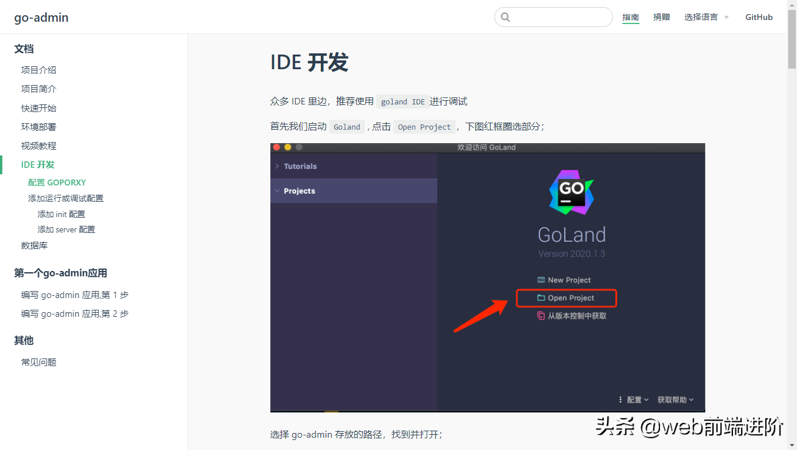Click the IDE 开发 page heading
The image size is (797, 450).
click(x=309, y=62)
